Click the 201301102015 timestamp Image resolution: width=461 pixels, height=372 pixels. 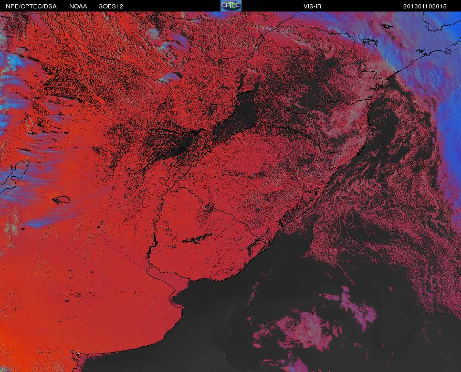point(425,6)
